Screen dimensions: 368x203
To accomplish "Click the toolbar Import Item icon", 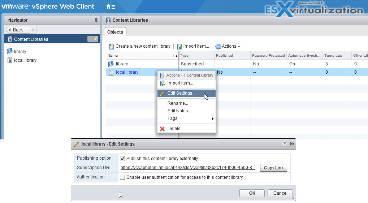I will [x=180, y=47].
